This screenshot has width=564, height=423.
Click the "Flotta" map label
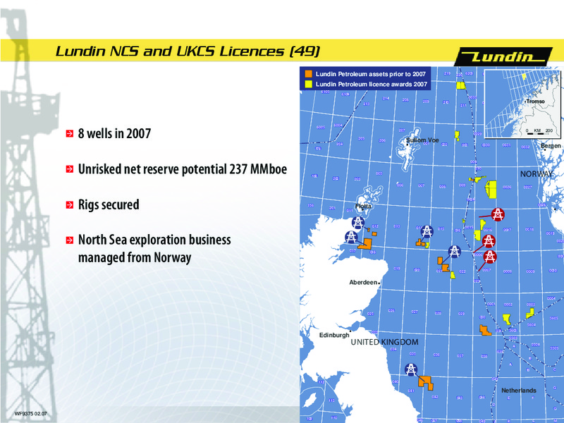(x=363, y=206)
